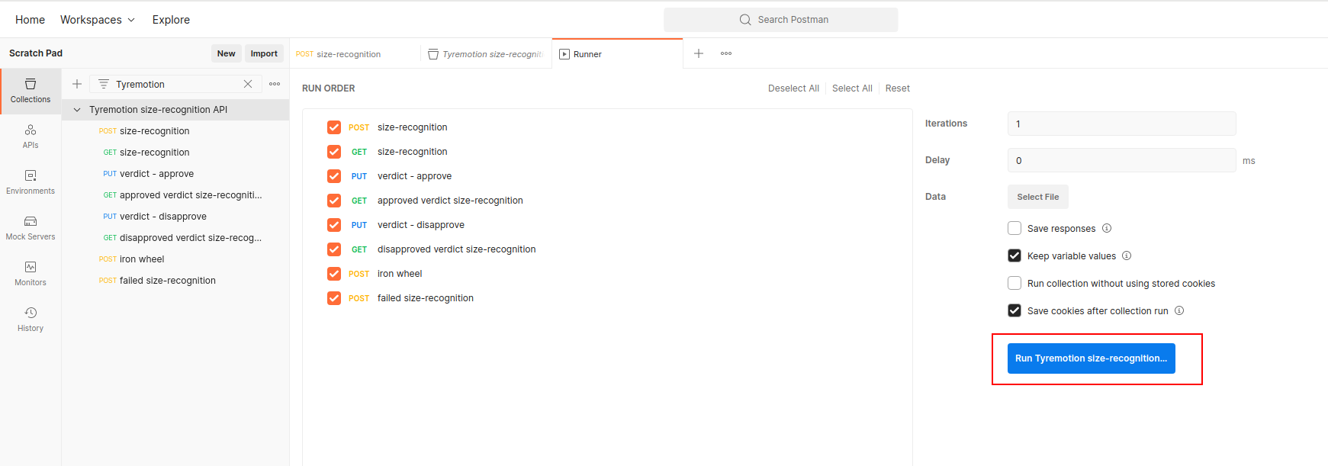1328x466 pixels.
Task: Uncheck Keep variable values option
Action: click(x=1014, y=255)
